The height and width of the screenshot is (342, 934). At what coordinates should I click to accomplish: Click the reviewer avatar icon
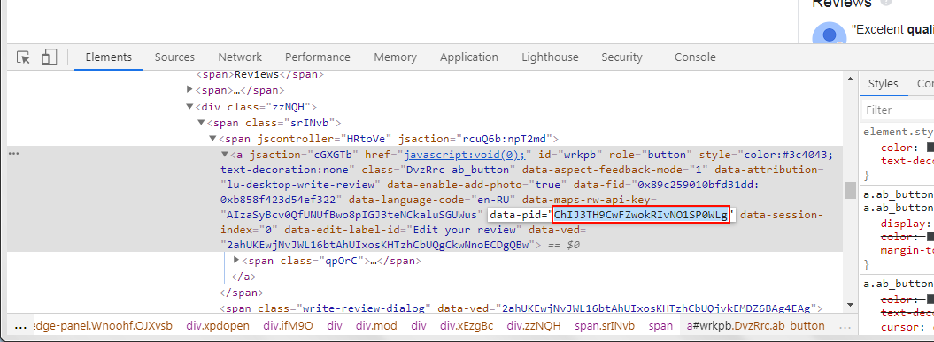[x=830, y=35]
